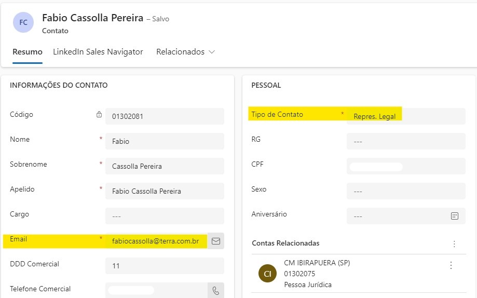Click the Cargo input field

click(x=165, y=216)
